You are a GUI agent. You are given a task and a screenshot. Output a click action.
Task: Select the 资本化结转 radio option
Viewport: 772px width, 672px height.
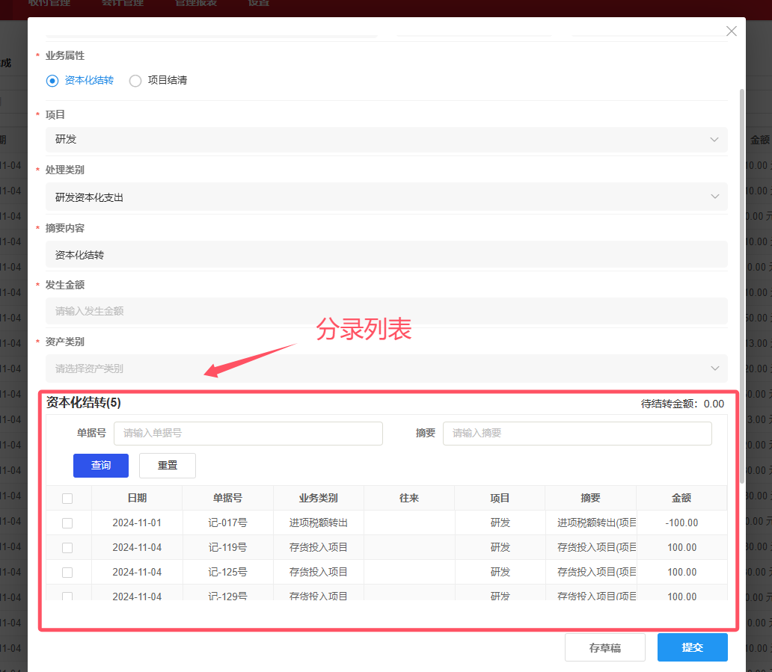(52, 81)
